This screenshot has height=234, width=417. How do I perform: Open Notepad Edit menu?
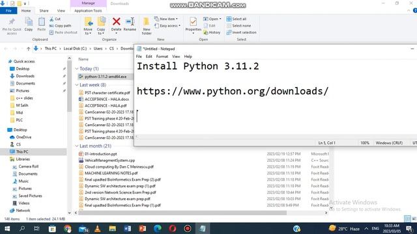point(149,57)
